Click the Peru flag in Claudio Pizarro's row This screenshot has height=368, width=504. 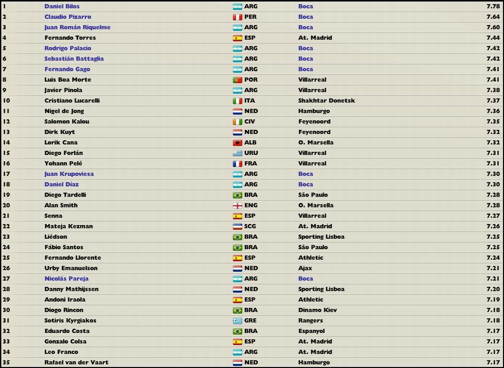(237, 17)
